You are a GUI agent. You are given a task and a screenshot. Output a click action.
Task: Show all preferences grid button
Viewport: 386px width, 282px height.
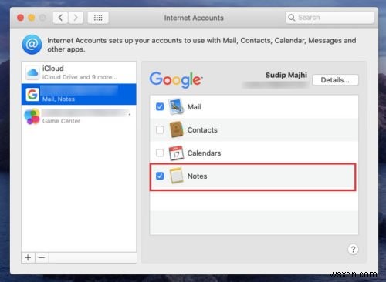click(x=98, y=18)
